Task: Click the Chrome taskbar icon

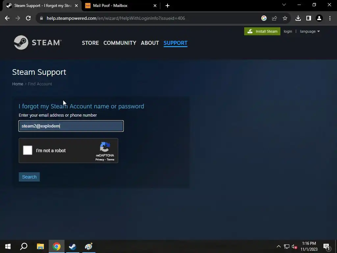Action: [x=57, y=246]
